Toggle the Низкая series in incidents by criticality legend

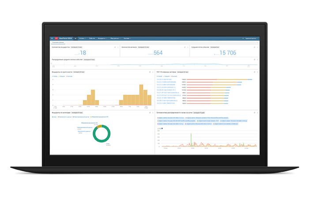click(x=55, y=76)
